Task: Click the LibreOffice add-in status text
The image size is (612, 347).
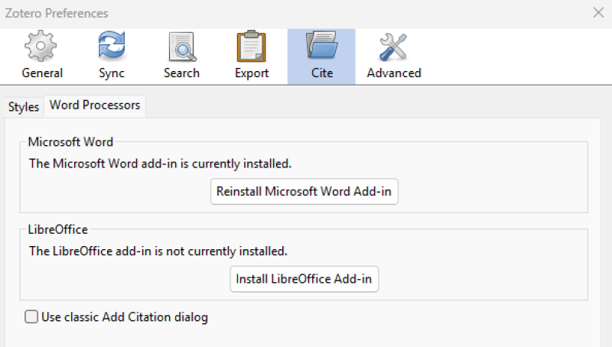Action: 158,251
